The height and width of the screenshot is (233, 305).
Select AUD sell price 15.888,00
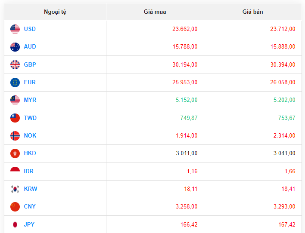click(x=283, y=46)
